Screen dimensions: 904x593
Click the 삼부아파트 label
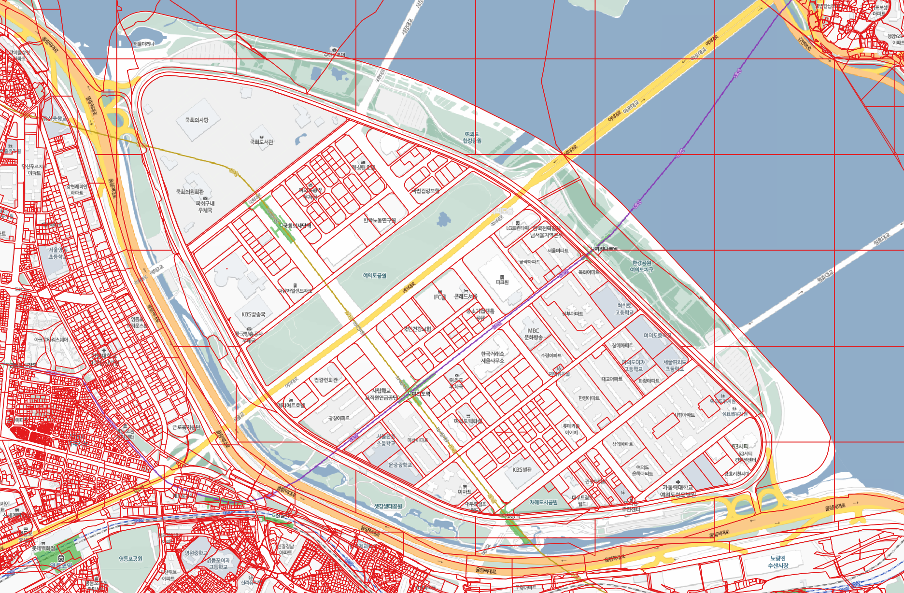[573, 314]
